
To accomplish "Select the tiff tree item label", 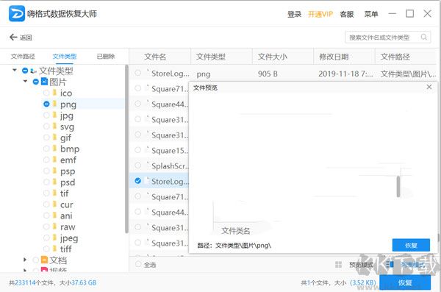I will click(x=66, y=249).
